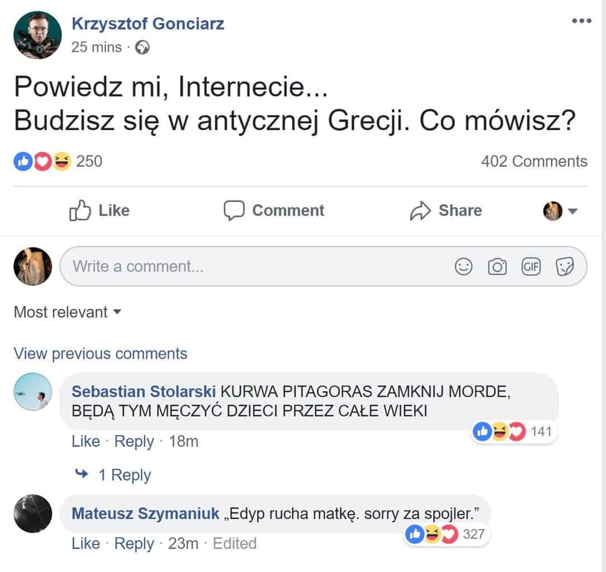View the post's 250 reactions list
This screenshot has width=606, height=572.
89,161
